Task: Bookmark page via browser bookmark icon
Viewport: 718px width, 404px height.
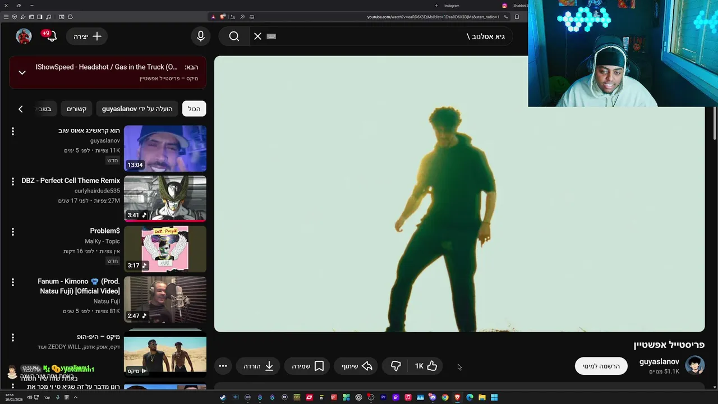Action: [x=517, y=17]
